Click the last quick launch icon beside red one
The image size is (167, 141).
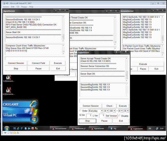pos(36,129)
